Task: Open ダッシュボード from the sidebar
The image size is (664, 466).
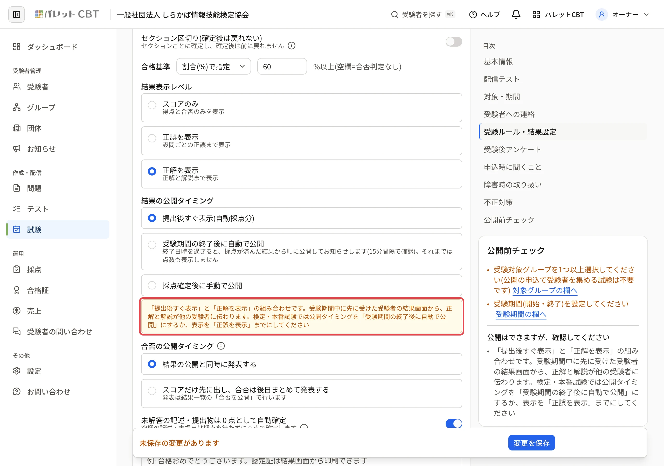Action: coord(58,47)
